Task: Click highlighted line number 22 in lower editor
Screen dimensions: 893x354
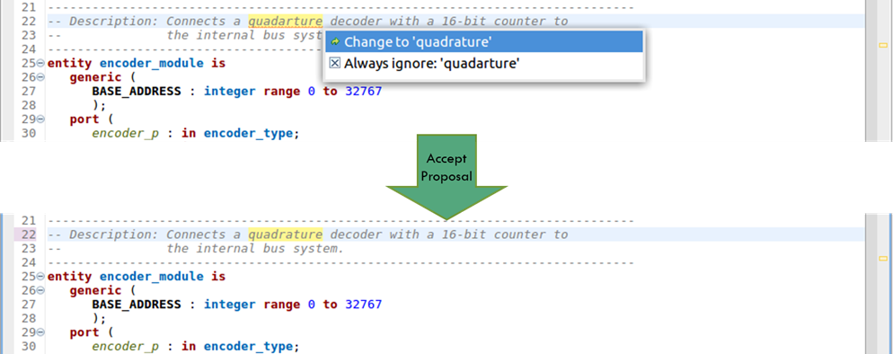Action: pos(29,235)
